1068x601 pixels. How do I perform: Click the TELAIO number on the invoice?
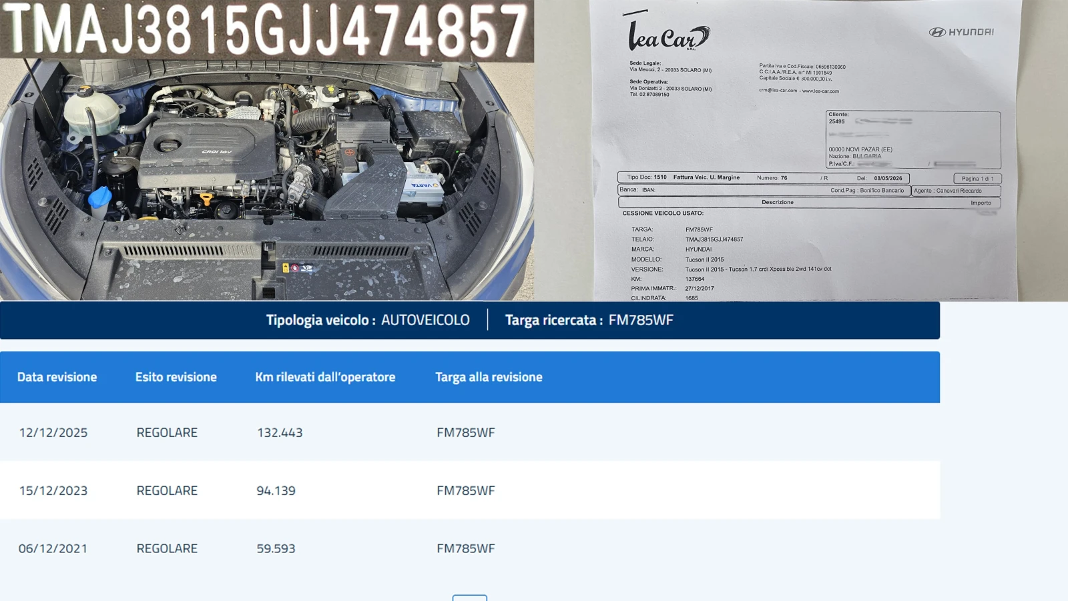click(714, 239)
